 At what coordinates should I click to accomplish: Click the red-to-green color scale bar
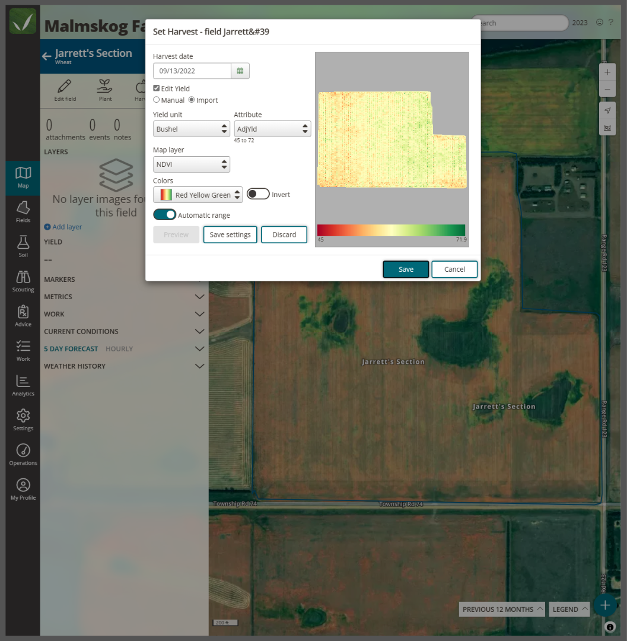coord(392,230)
